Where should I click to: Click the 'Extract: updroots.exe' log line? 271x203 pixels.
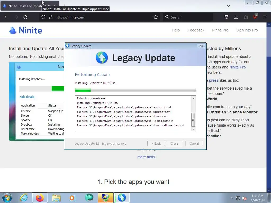[91, 98]
